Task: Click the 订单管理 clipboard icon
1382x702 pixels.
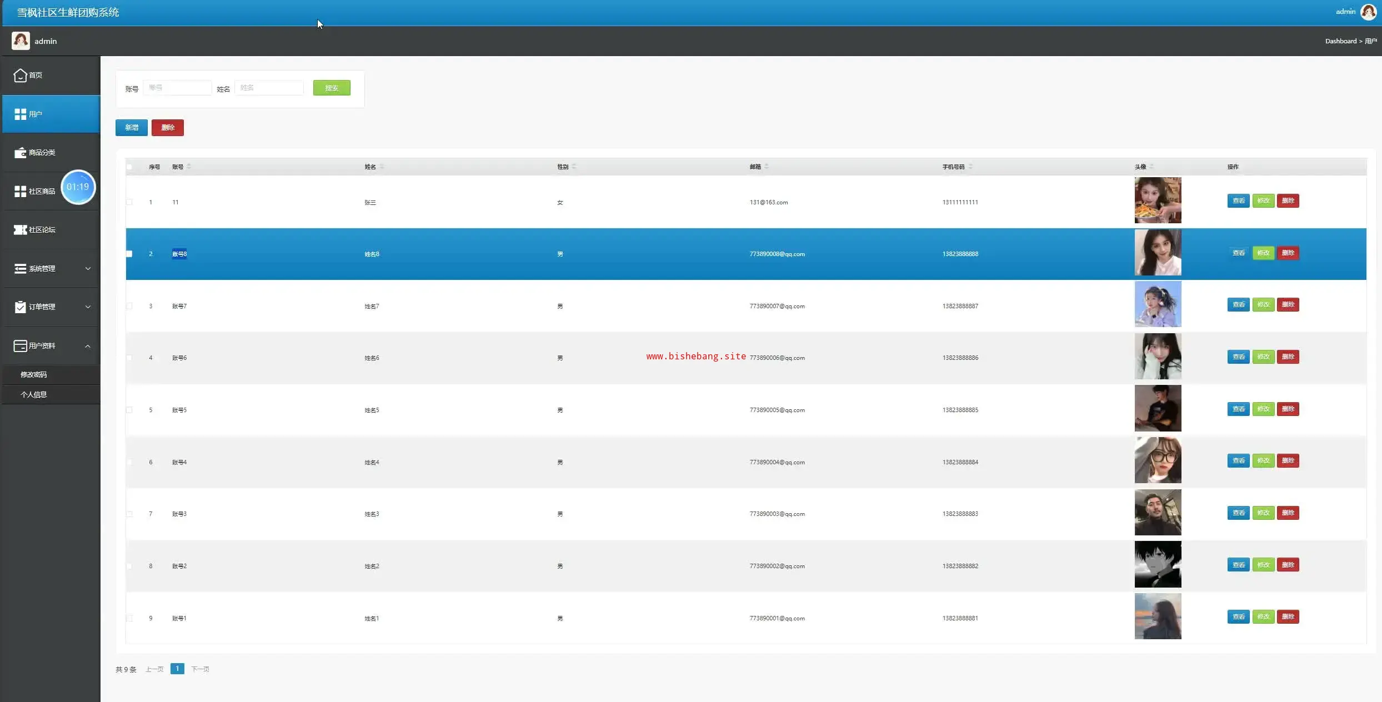Action: click(x=20, y=307)
